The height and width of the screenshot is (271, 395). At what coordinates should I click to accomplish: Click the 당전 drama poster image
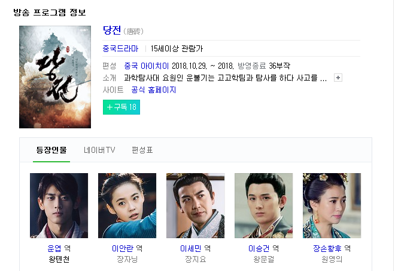55,77
